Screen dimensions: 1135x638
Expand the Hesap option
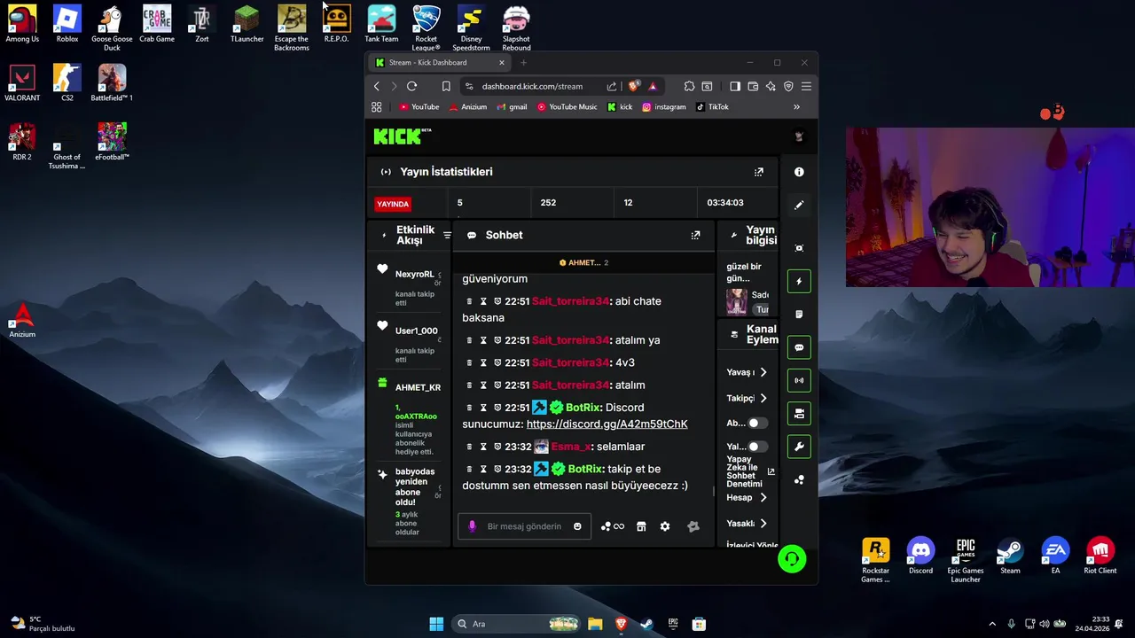pyautogui.click(x=763, y=497)
